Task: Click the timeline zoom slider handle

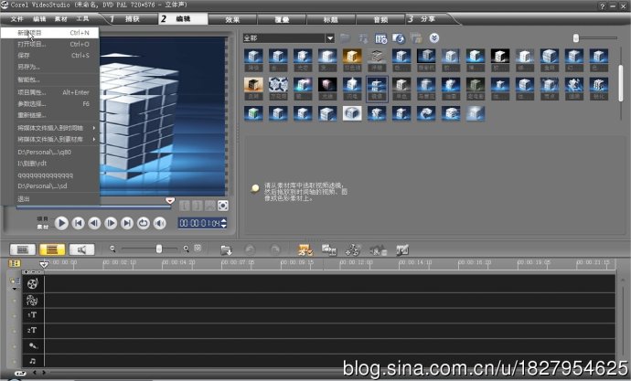Action: (159, 249)
